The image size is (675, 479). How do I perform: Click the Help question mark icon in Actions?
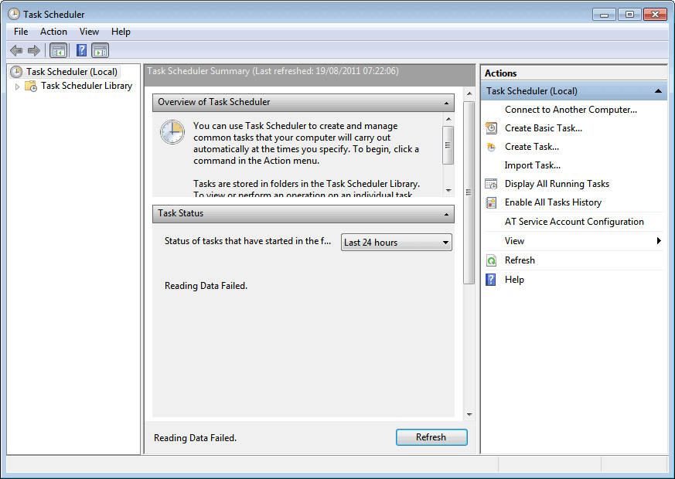point(491,280)
